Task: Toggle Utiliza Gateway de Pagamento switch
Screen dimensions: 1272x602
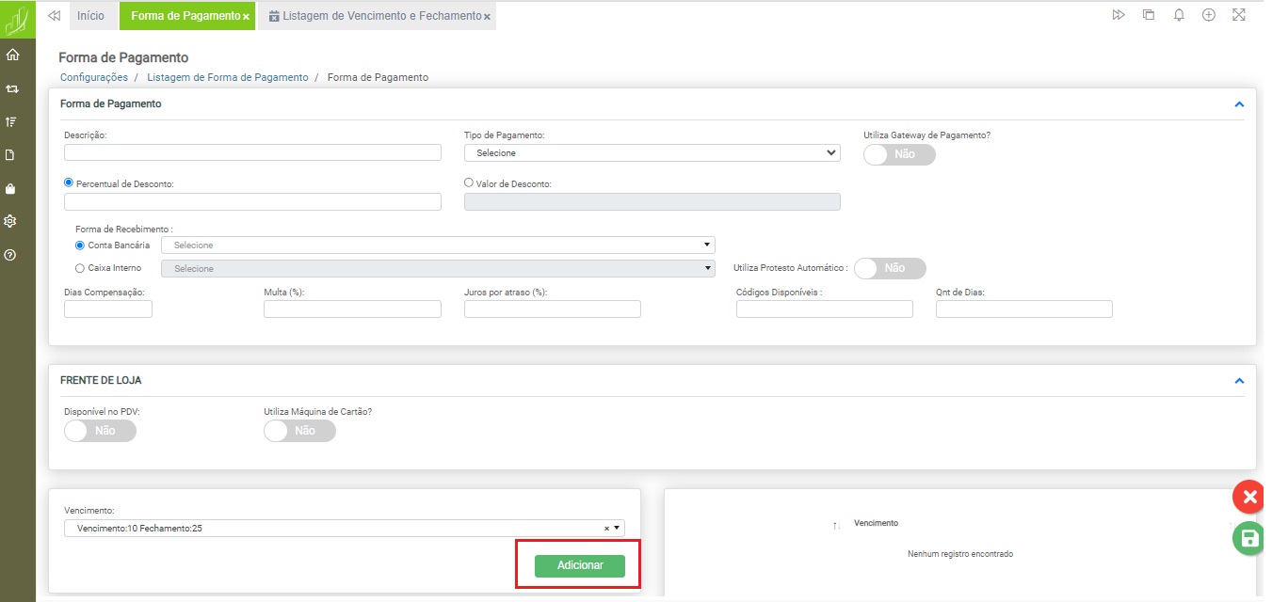Action: (899, 154)
